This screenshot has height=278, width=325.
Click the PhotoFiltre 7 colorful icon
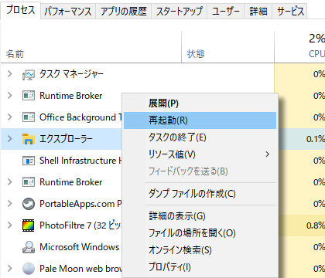click(x=29, y=225)
